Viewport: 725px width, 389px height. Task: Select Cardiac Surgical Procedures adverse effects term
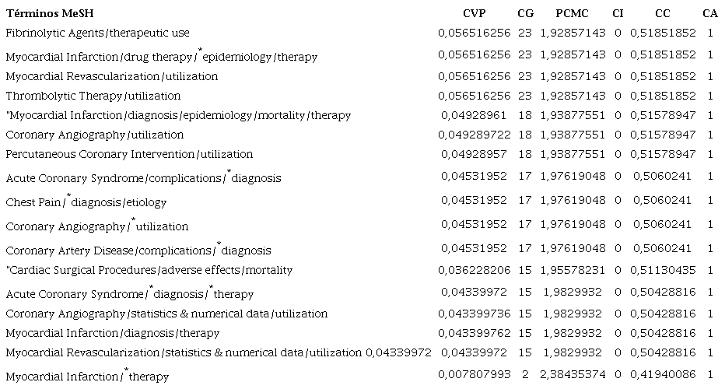click(x=149, y=271)
